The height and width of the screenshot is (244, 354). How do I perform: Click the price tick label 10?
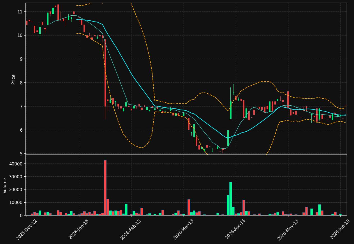tap(20, 35)
